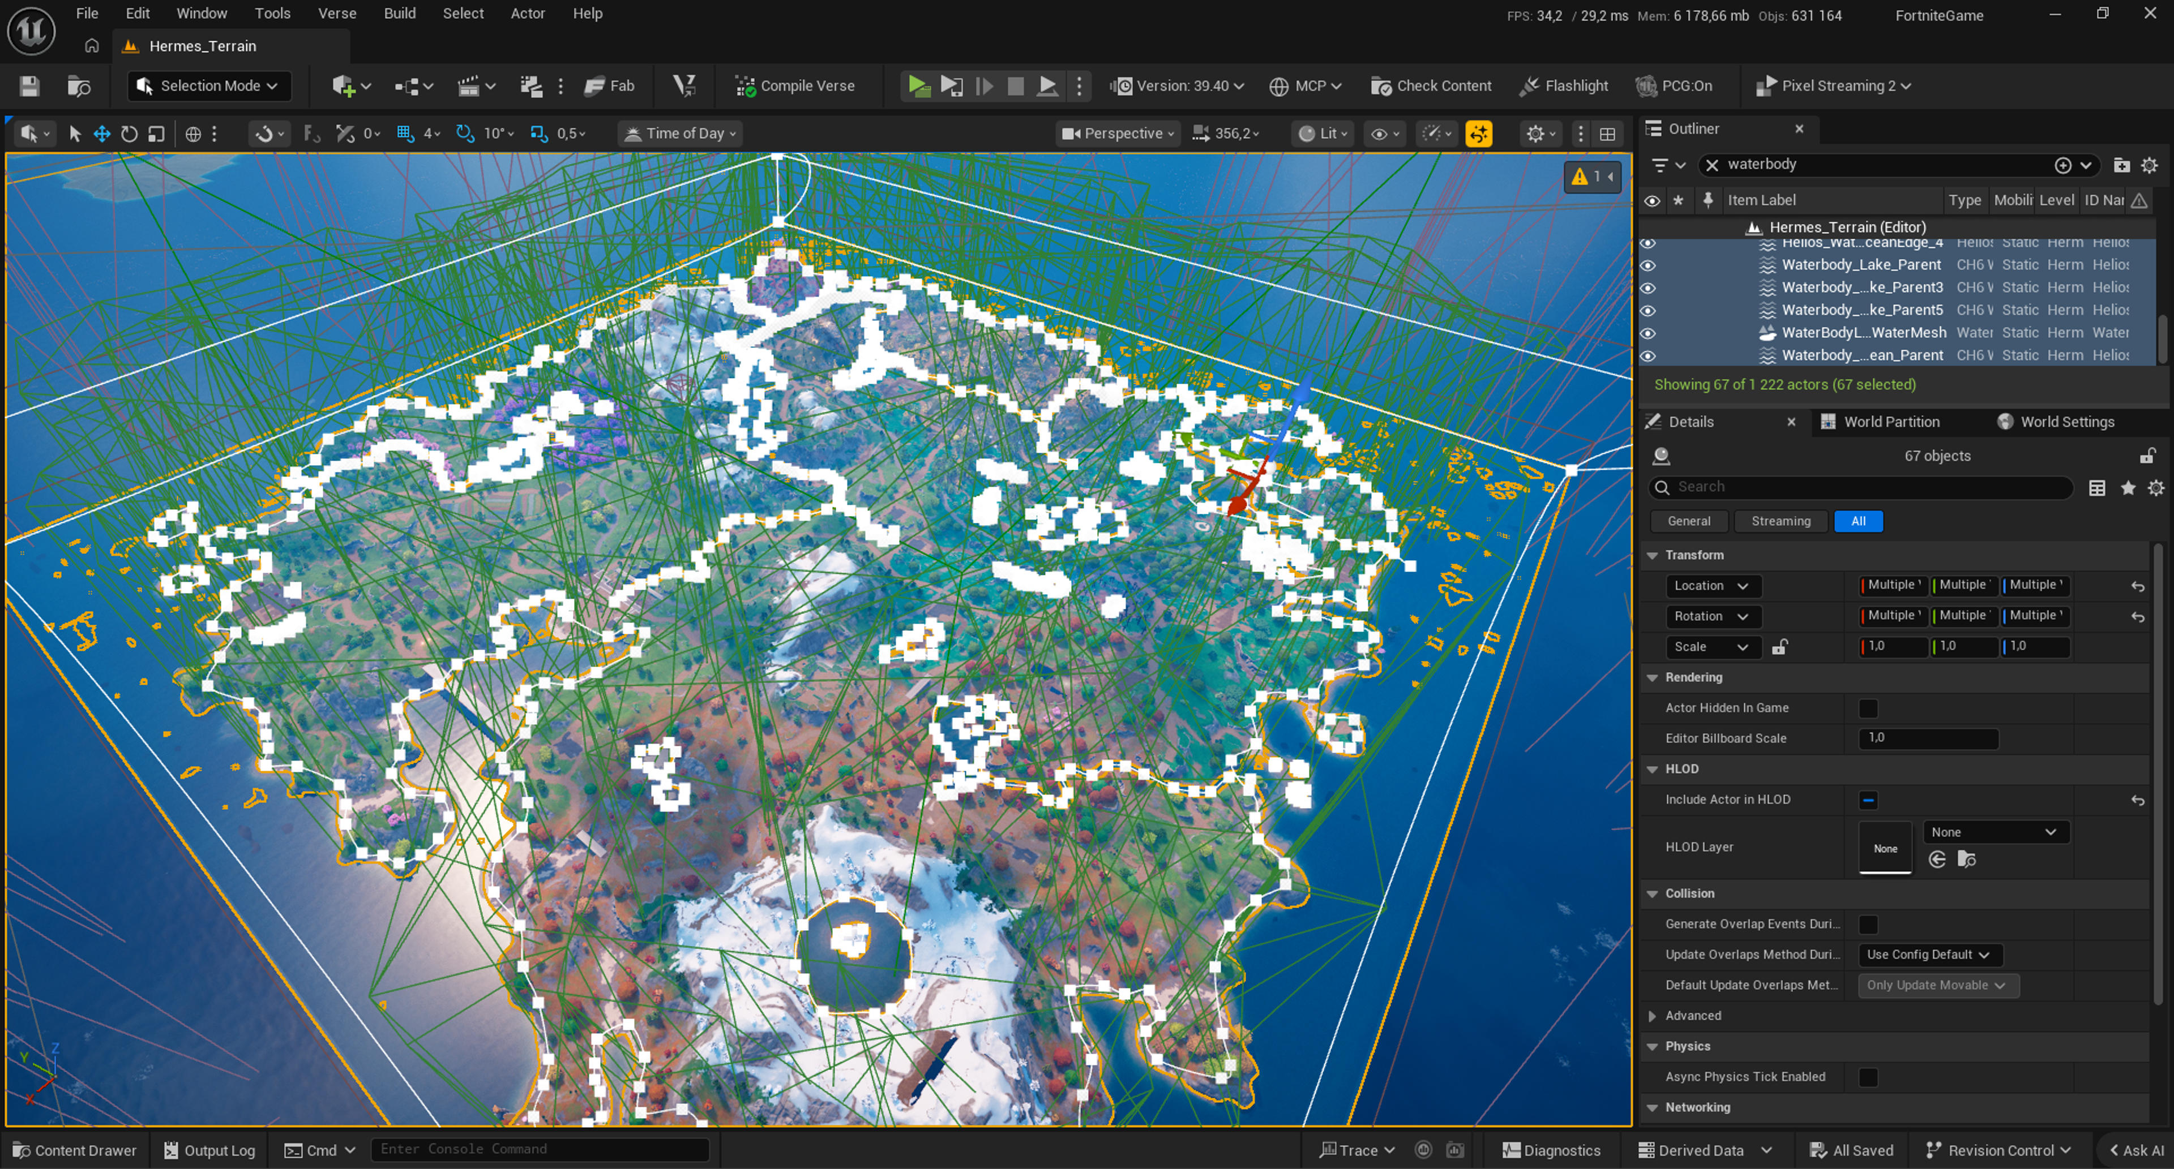The image size is (2174, 1169).
Task: Click the Editor Billboard Scale value slider
Action: 1928,738
